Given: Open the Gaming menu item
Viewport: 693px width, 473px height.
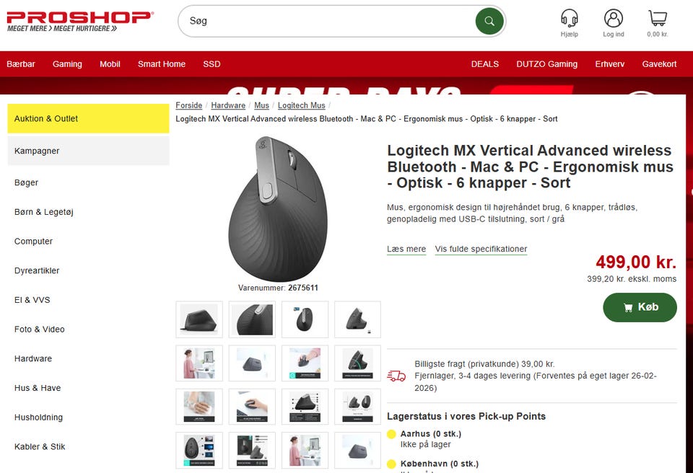Looking at the screenshot, I should pos(67,64).
